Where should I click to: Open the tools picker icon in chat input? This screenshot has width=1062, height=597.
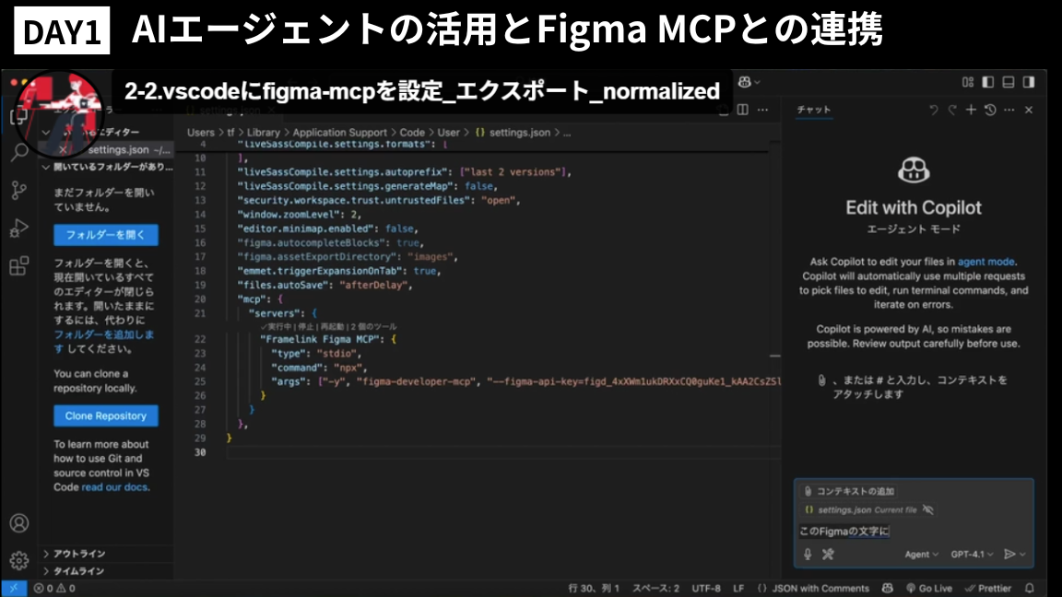pyautogui.click(x=829, y=554)
